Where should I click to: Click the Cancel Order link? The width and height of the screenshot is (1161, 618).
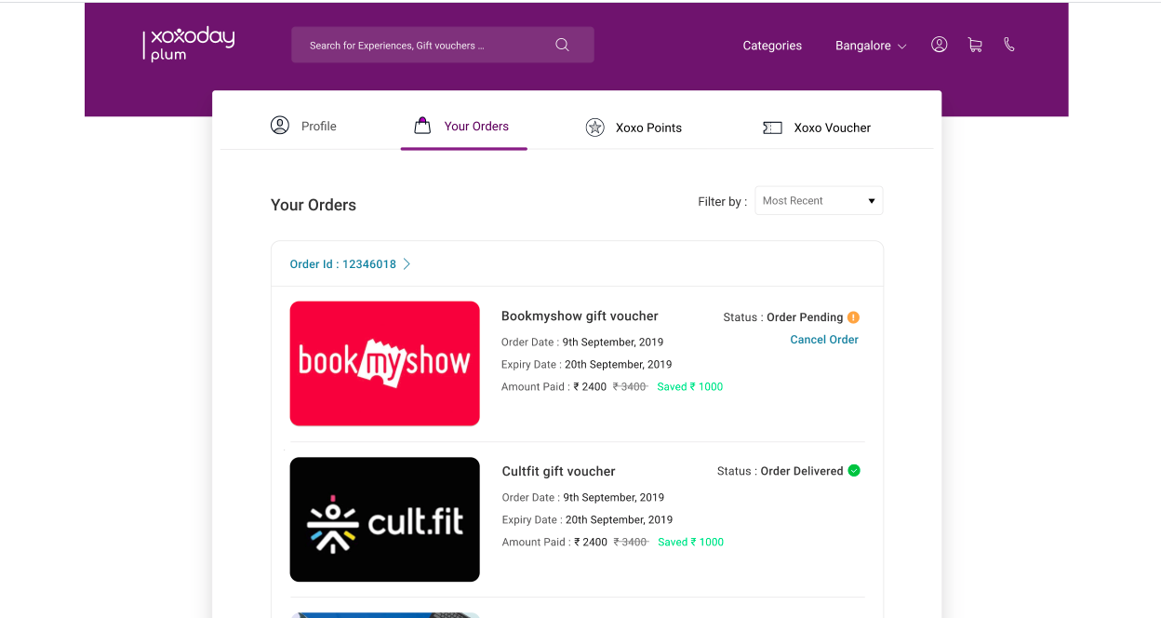coord(824,340)
